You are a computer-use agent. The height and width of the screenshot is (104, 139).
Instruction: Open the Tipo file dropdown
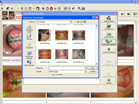point(85,72)
